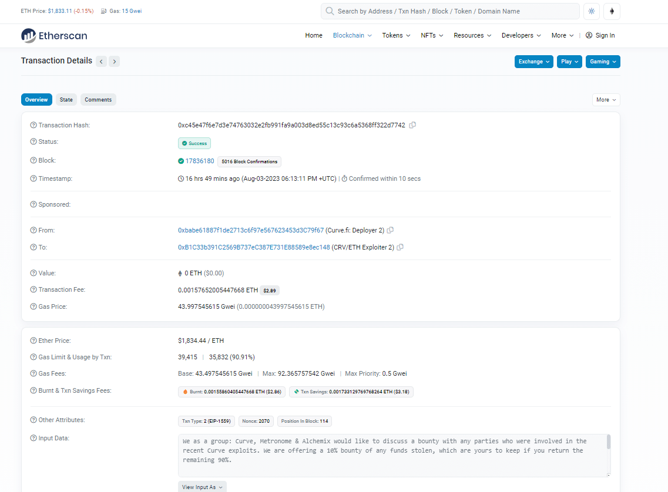668x492 pixels.
Task: Click help icon beside Gas Price
Action: click(x=33, y=306)
